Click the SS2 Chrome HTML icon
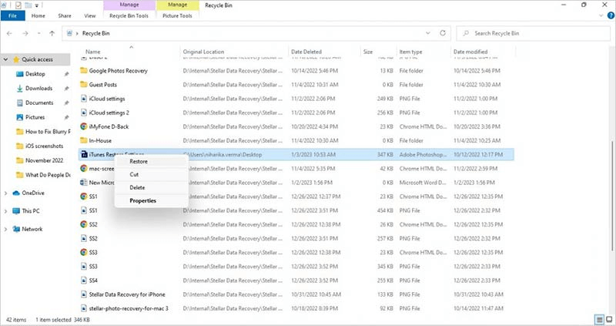616x326 pixels. point(84,224)
